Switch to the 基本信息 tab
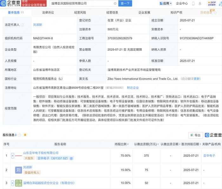The width and height of the screenshot is (222, 189). [x=16, y=12]
